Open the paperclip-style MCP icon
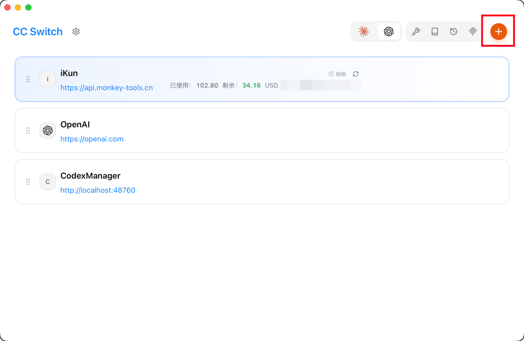This screenshot has height=341, width=524. [473, 31]
